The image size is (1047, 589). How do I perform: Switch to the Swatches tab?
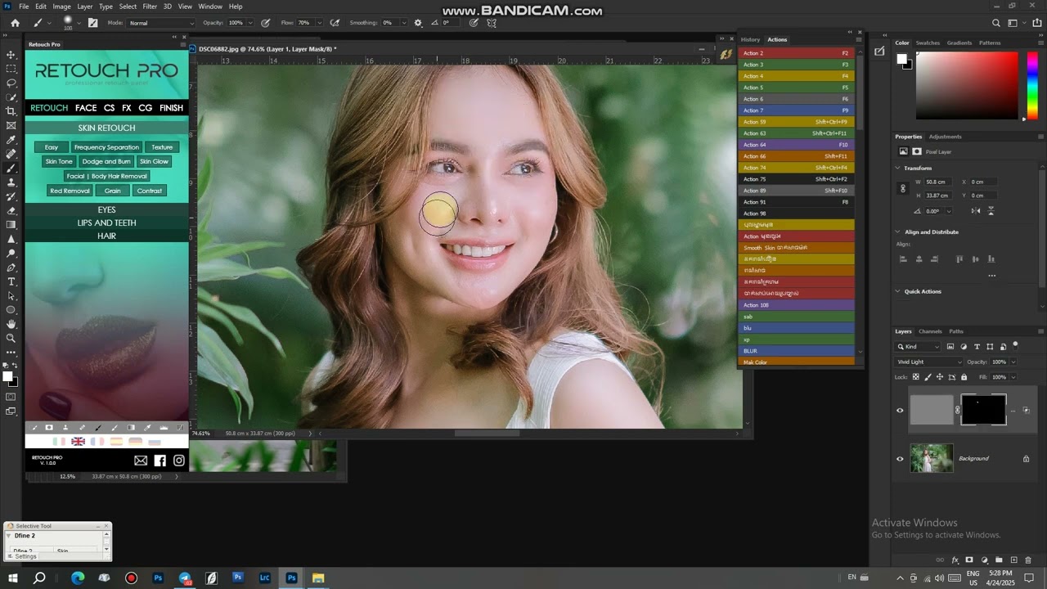[928, 43]
